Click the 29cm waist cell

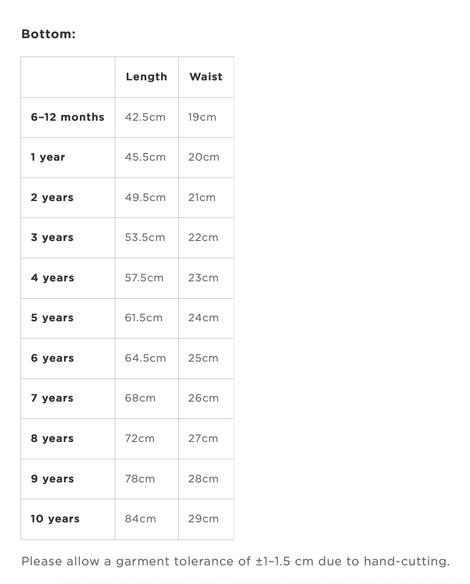tap(203, 519)
